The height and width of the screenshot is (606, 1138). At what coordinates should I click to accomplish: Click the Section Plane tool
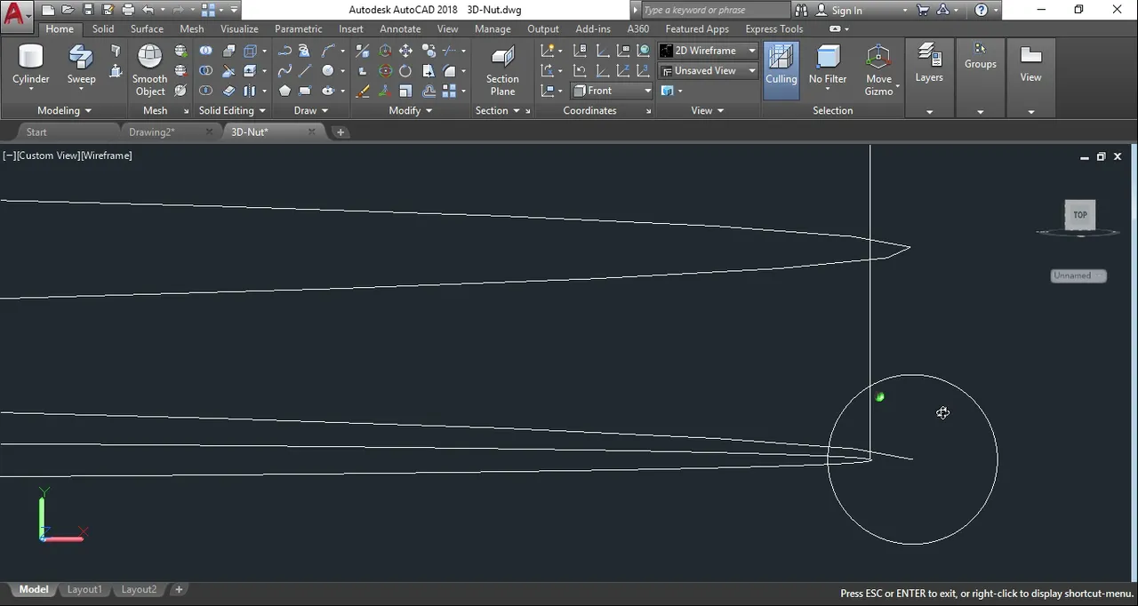tap(502, 70)
